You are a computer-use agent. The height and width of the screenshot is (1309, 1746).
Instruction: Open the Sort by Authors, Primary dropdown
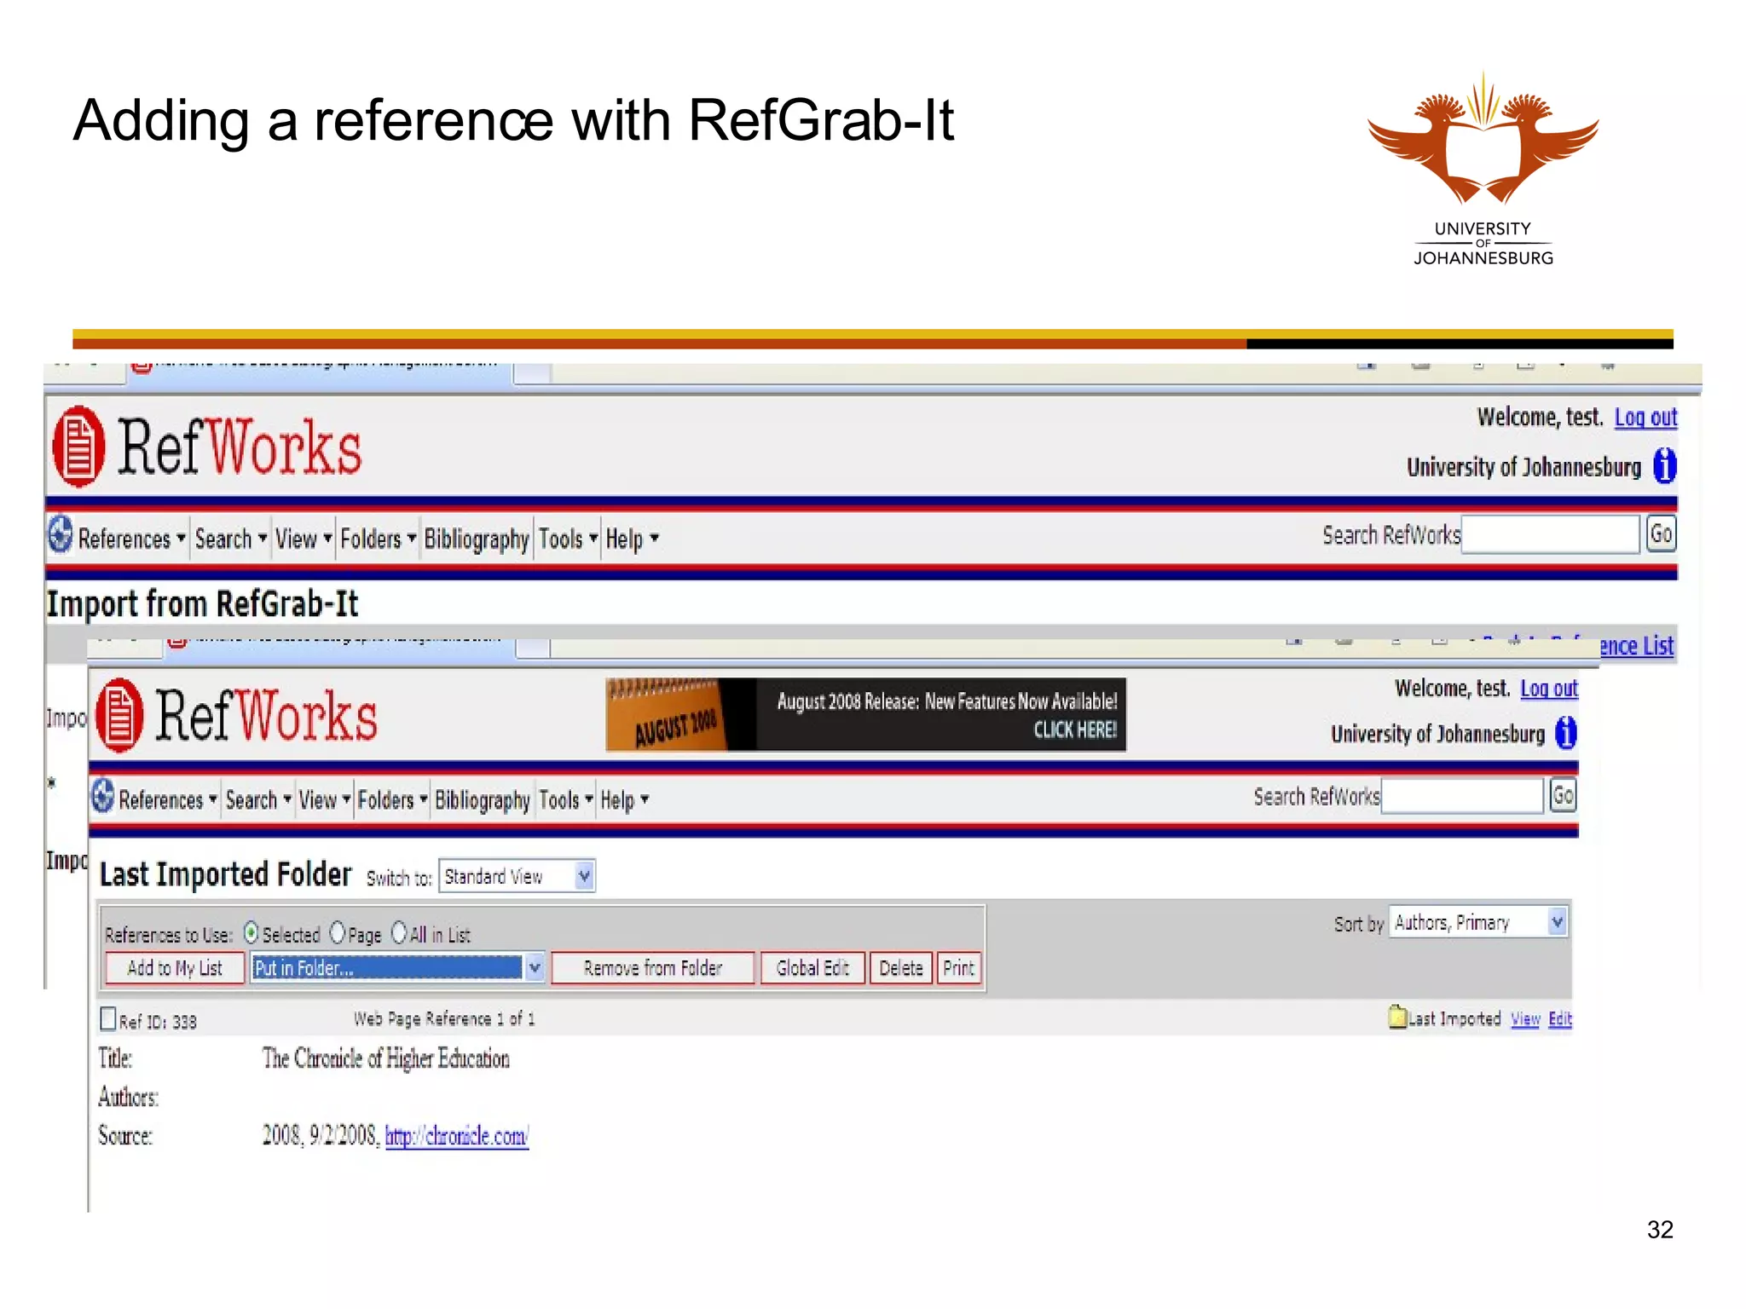click(1478, 922)
